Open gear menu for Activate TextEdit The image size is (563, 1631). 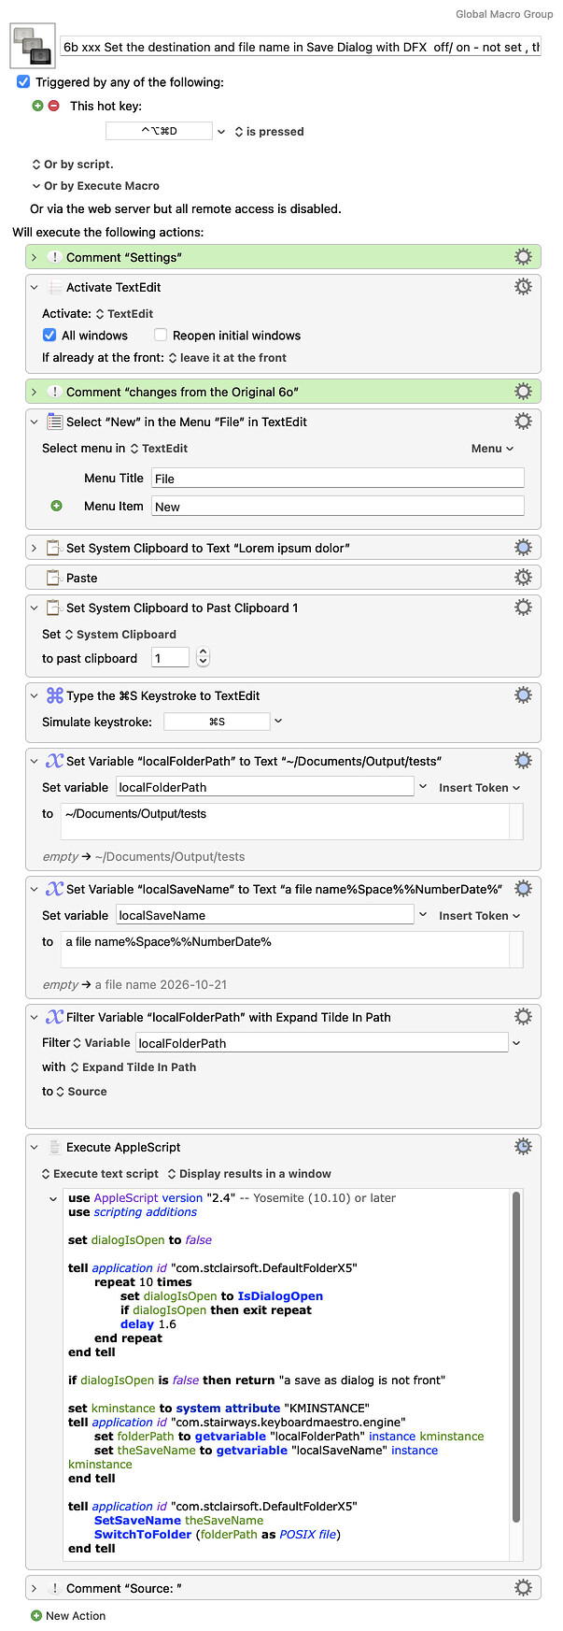pyautogui.click(x=523, y=287)
